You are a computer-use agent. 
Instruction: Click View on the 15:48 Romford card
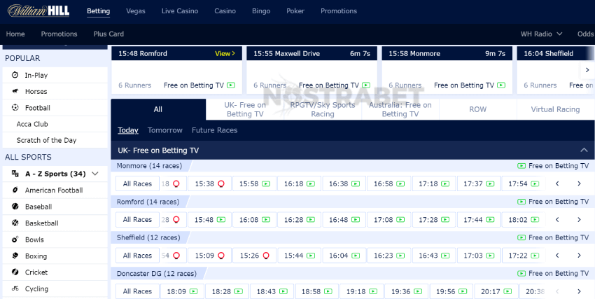pyautogui.click(x=225, y=53)
